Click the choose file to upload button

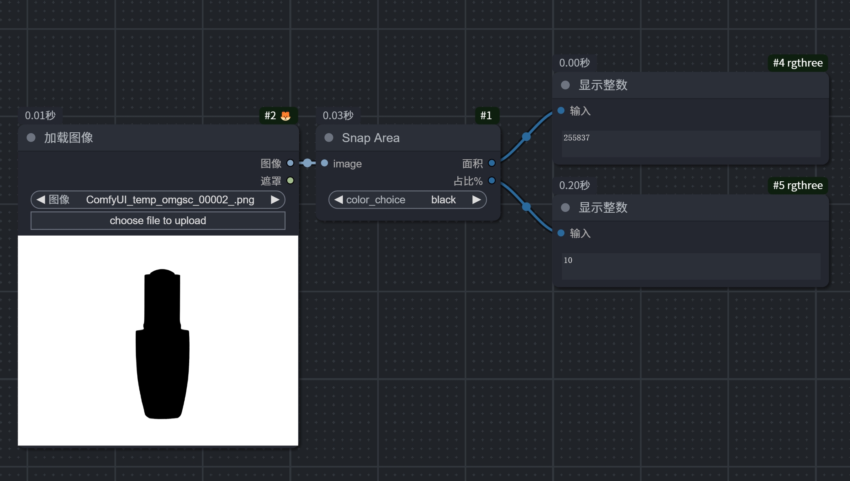[158, 220]
